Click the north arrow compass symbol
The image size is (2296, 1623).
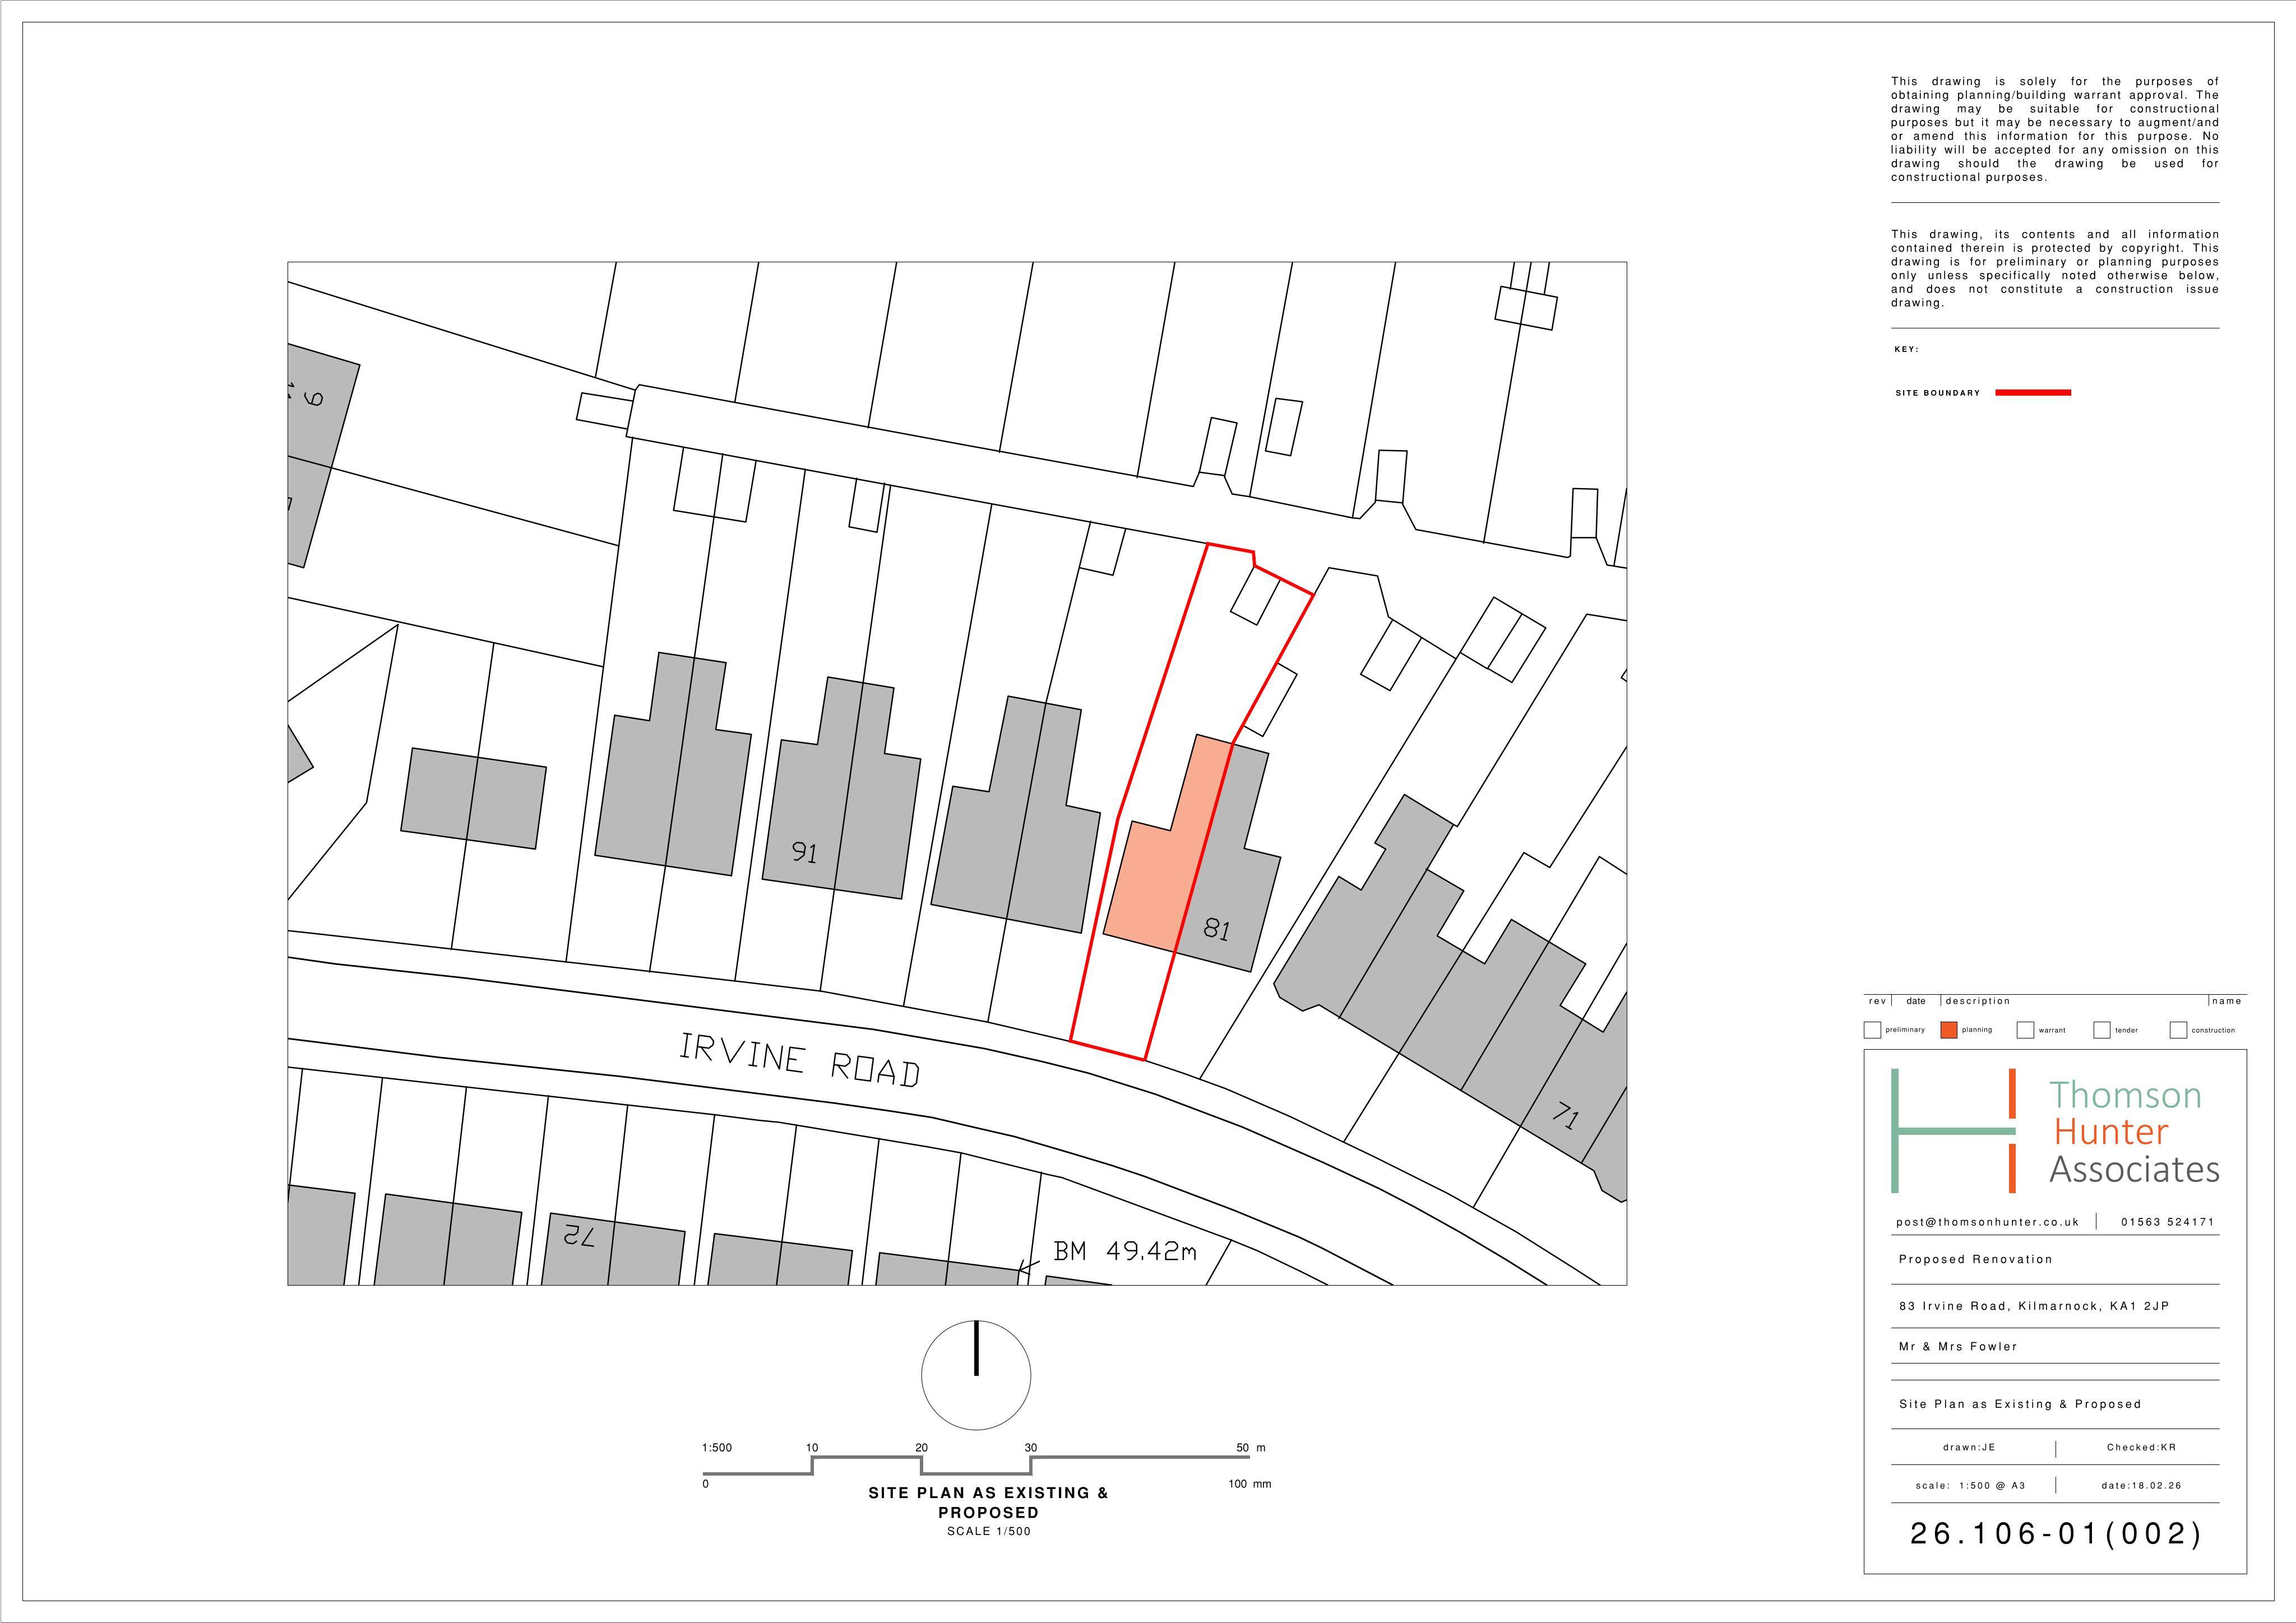coord(975,1375)
